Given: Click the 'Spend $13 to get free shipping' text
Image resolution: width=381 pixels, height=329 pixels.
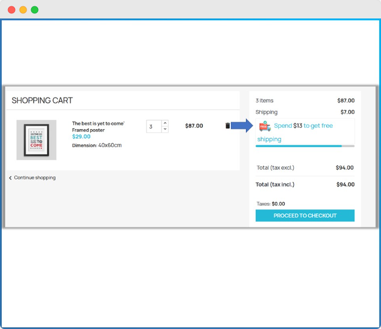Looking at the screenshot, I should (x=303, y=126).
